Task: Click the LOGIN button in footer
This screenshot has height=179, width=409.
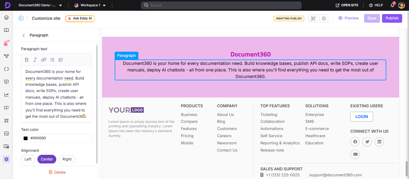Action: (x=362, y=117)
